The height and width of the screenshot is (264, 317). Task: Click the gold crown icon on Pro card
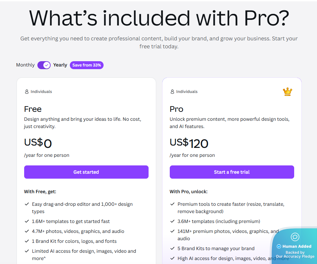[x=288, y=92]
